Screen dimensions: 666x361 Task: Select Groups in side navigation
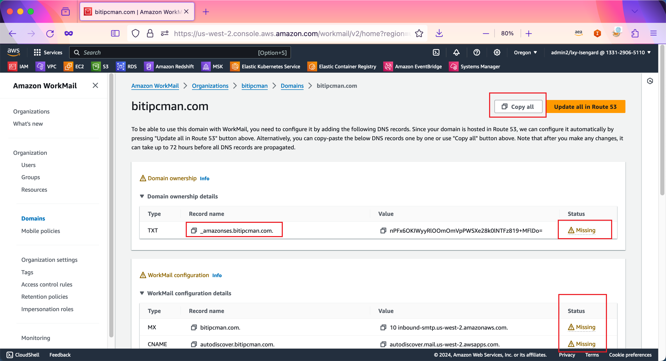(31, 177)
